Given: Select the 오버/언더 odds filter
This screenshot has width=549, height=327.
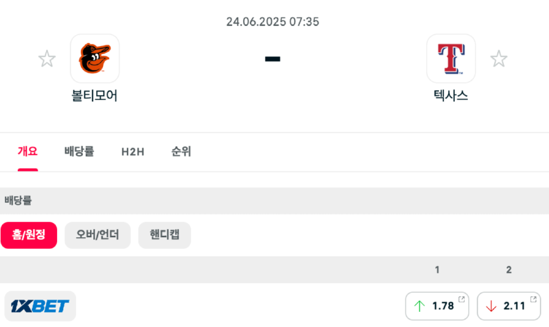Looking at the screenshot, I should pos(97,235).
